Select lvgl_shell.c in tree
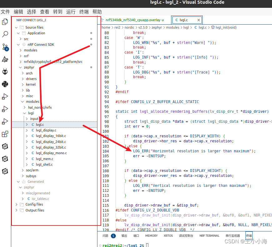This screenshot has height=247, width=272. (x=44, y=164)
